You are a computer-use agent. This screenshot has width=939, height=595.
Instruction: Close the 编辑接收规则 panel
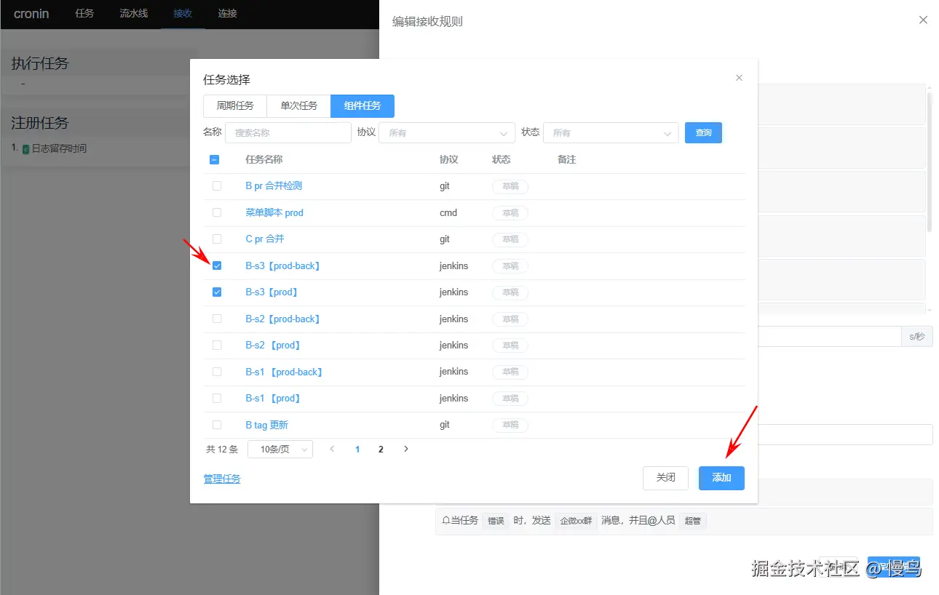923,20
